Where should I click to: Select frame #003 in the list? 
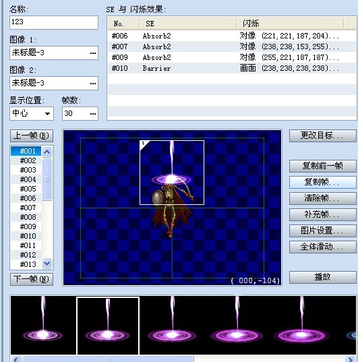pyautogui.click(x=26, y=170)
